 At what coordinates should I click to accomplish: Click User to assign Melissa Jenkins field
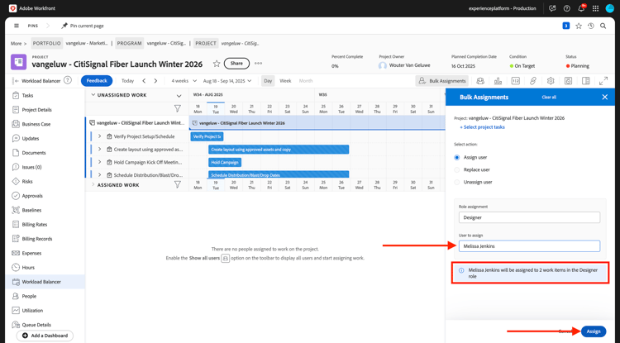[529, 245]
